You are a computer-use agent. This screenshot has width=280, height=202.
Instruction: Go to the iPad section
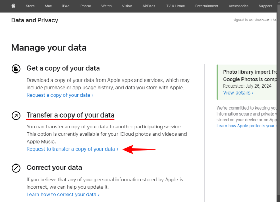(66, 6)
